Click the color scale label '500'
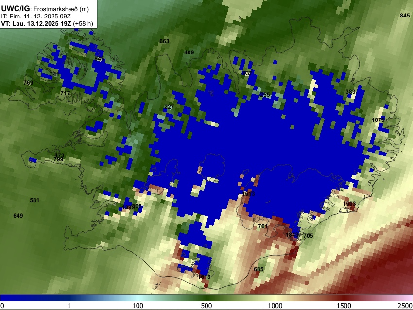Viewport: 413px width, 310px height. (206, 306)
